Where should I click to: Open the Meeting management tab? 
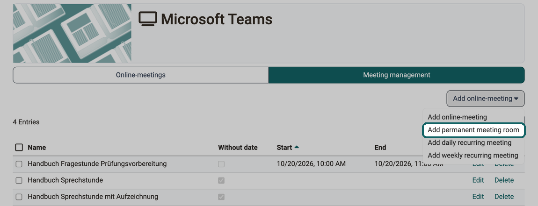click(396, 75)
